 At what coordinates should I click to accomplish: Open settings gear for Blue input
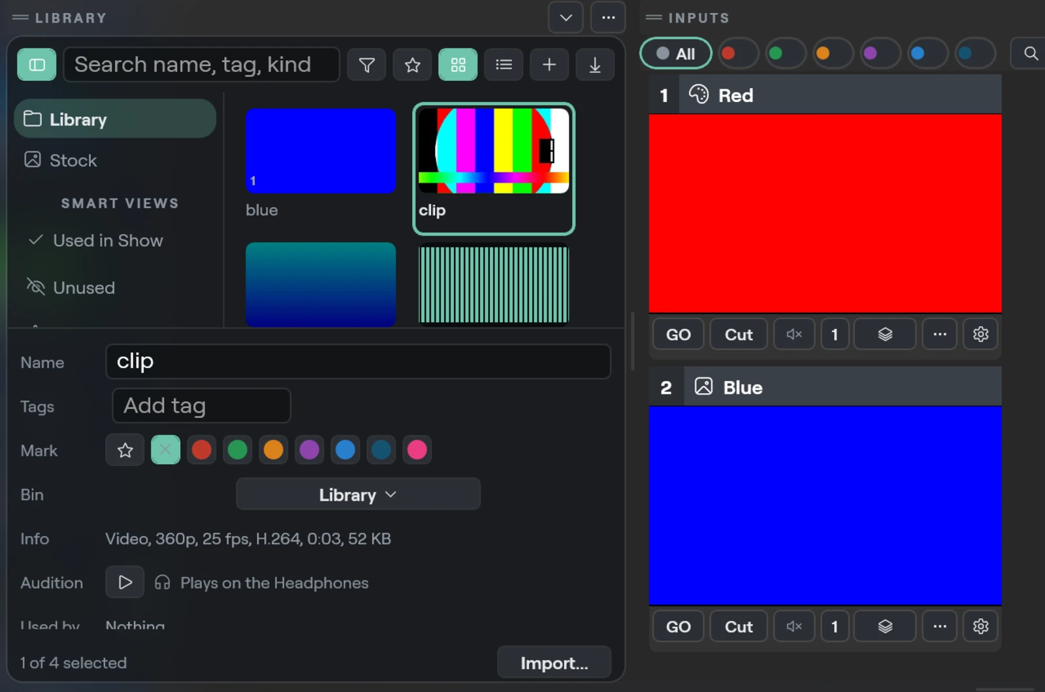coord(980,627)
